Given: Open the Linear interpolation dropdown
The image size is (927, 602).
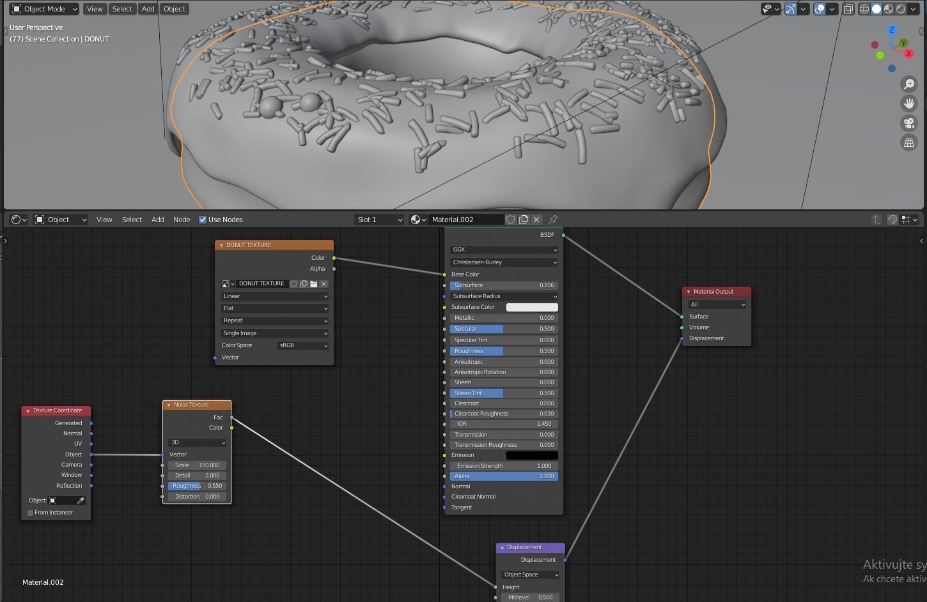Looking at the screenshot, I should [274, 296].
